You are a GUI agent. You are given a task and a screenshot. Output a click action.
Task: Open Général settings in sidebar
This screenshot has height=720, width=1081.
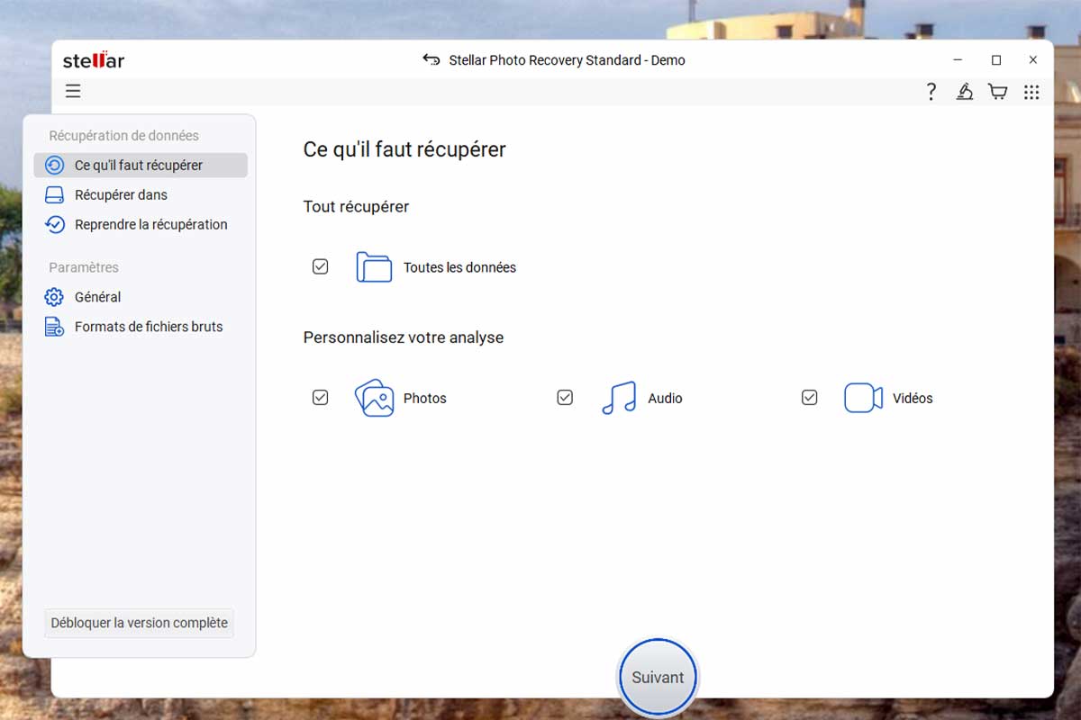coord(97,297)
